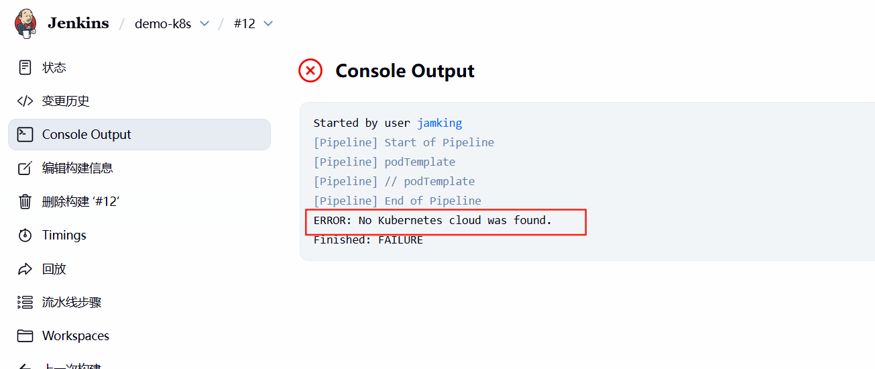The height and width of the screenshot is (369, 875).
Task: Click the ERROR No Kubernetes cloud line
Action: click(432, 220)
